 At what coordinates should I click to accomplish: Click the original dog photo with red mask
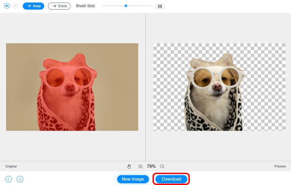(x=72, y=87)
